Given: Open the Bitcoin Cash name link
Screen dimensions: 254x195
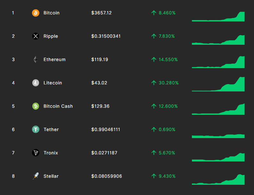Looking at the screenshot, I should pyautogui.click(x=58, y=106).
